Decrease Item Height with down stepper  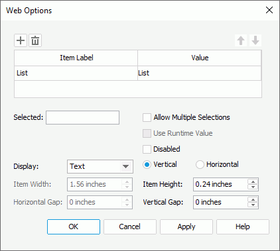253,187
